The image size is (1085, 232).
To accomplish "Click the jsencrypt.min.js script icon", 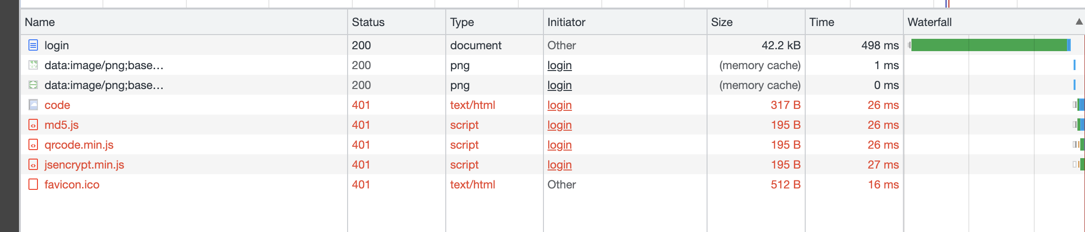I will (33, 165).
